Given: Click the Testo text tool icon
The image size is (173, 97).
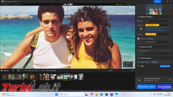Looking at the screenshot, I should [x=138, y=66].
